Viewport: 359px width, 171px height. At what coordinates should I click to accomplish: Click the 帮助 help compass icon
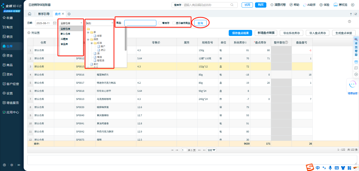point(291,5)
